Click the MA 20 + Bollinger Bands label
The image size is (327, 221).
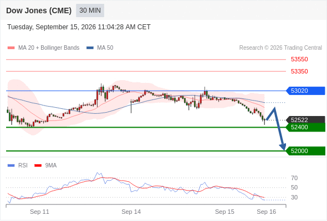coord(49,48)
